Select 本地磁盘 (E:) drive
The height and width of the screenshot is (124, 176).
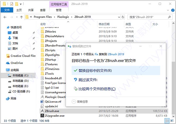[20, 86]
